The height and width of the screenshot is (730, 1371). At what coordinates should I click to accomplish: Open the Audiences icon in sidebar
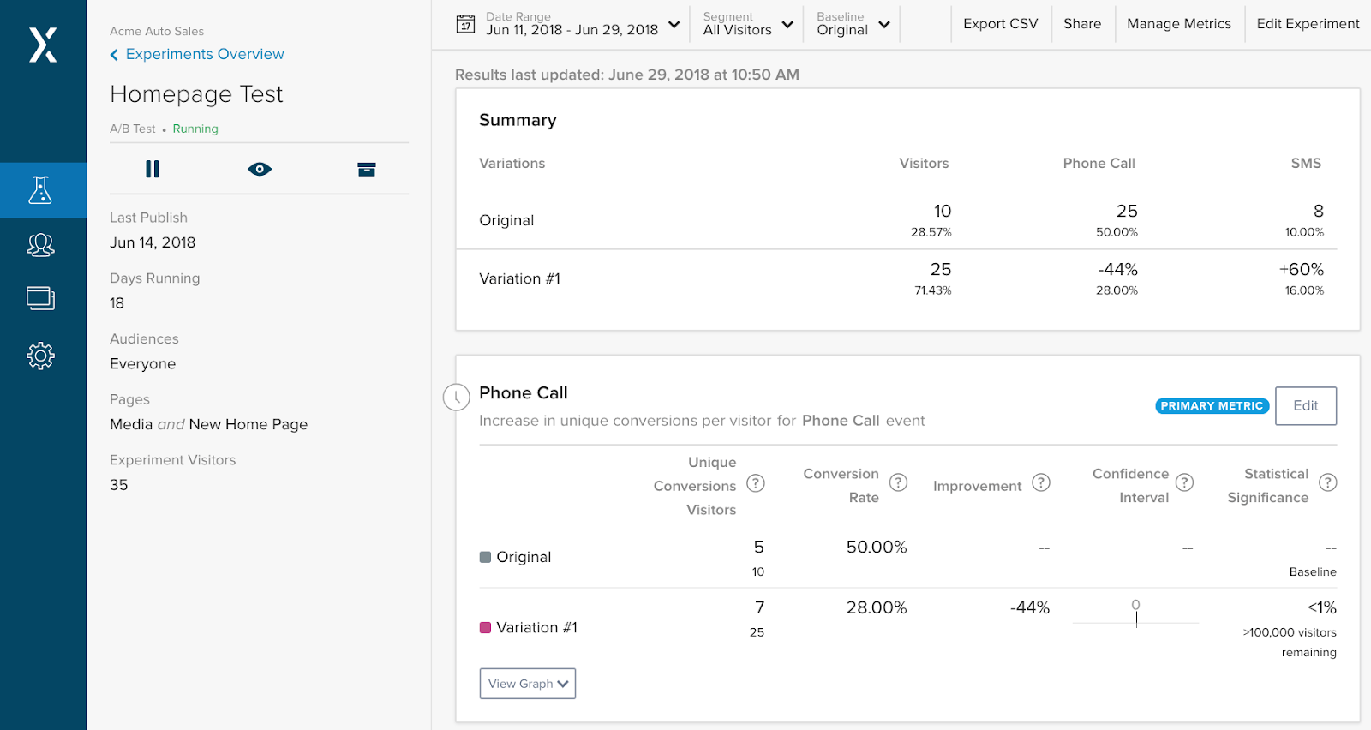click(41, 246)
